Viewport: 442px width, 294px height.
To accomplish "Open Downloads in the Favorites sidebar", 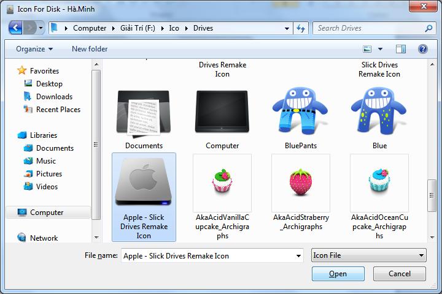I will coord(54,97).
